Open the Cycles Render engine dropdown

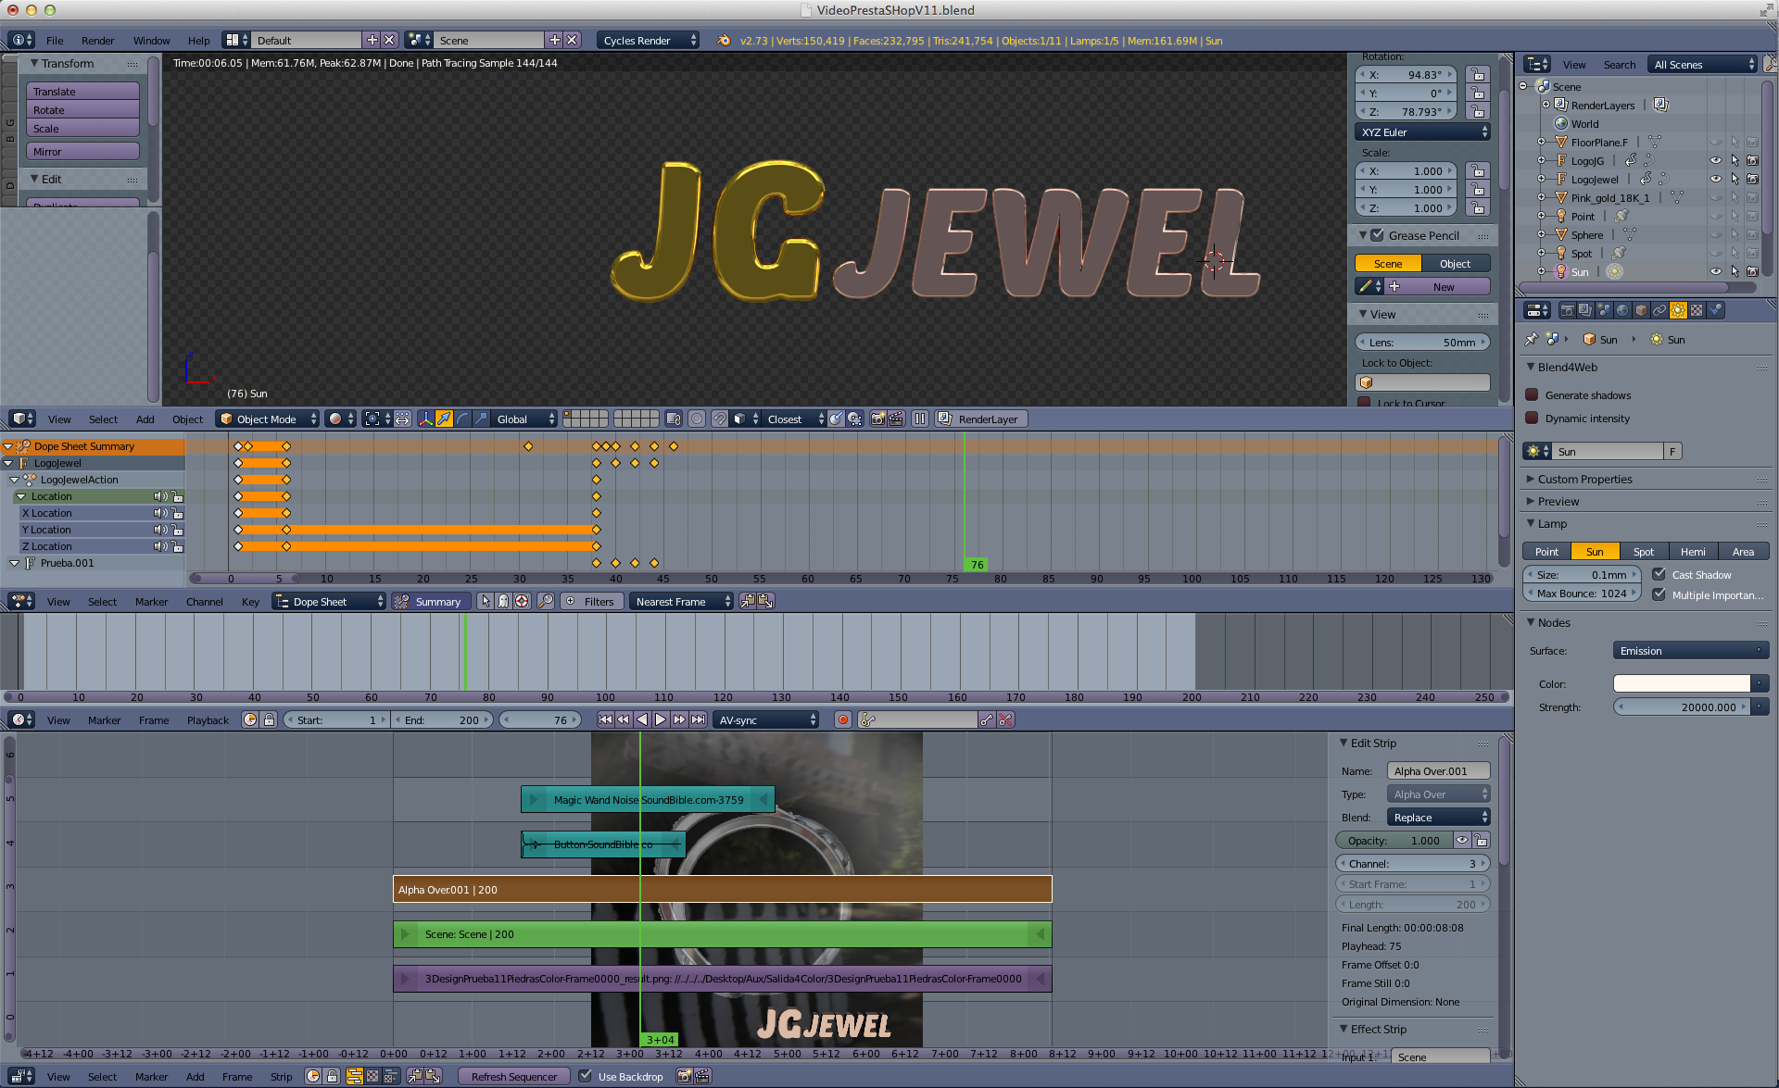(649, 41)
